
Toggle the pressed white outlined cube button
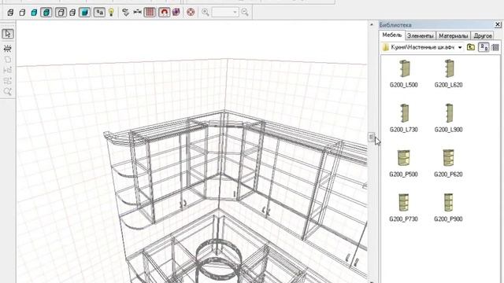61,13
